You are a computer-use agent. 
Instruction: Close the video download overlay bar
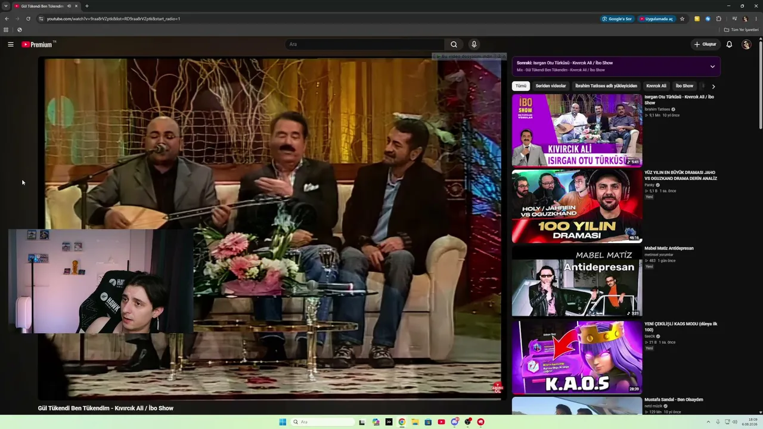[x=503, y=56]
